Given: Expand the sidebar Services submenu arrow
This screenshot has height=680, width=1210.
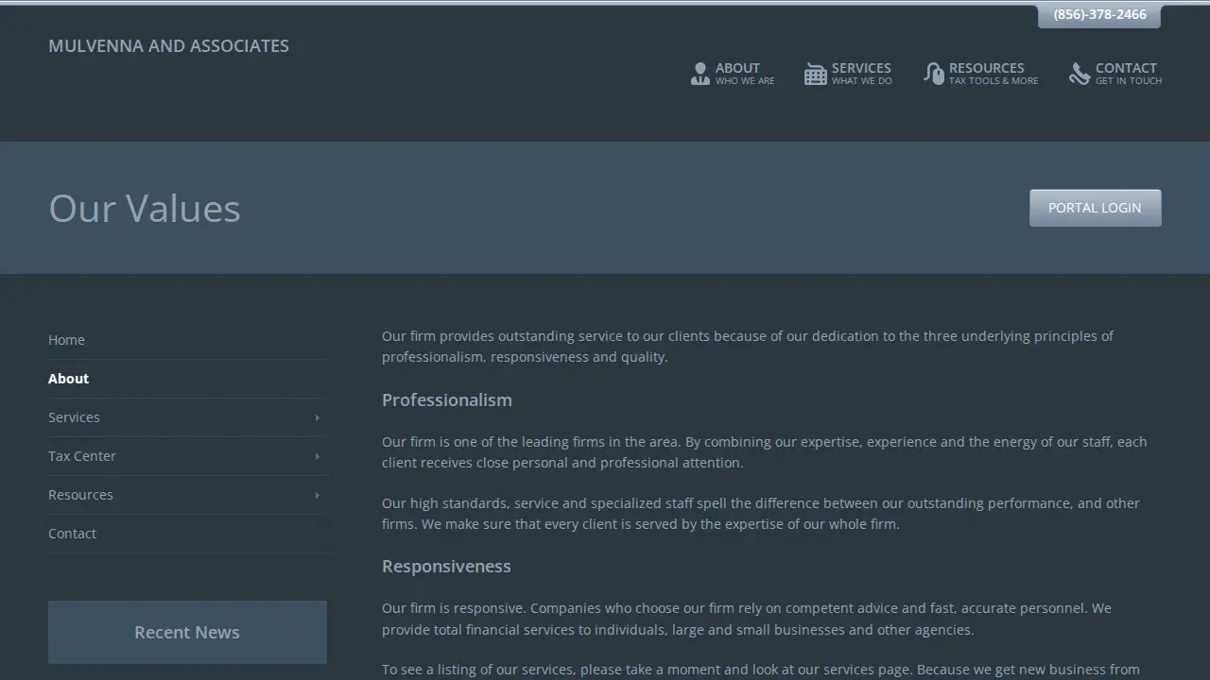Looking at the screenshot, I should [x=317, y=417].
